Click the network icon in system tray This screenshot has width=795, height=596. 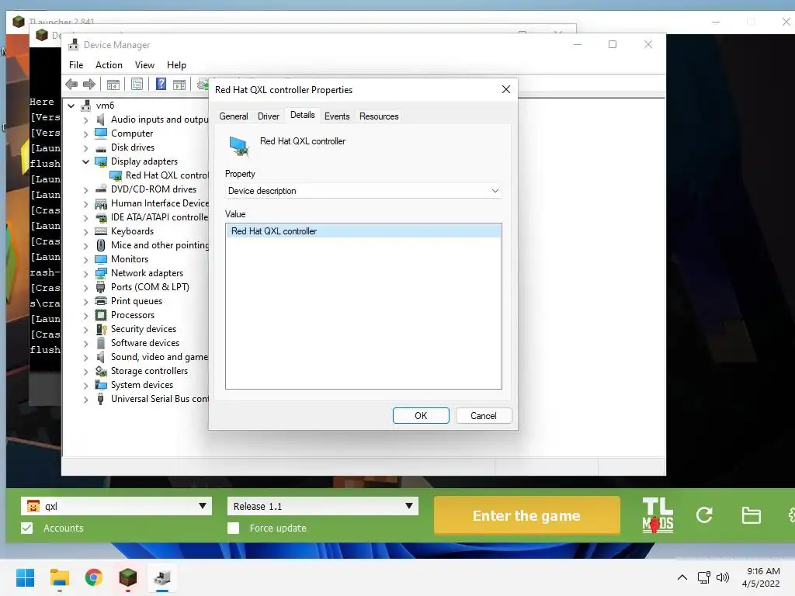(x=703, y=577)
